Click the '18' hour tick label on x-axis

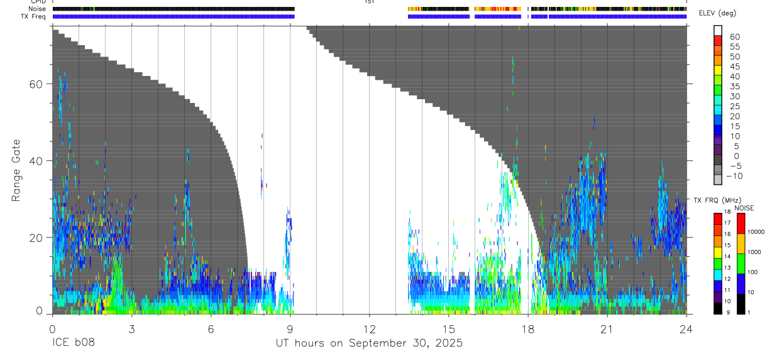point(528,329)
